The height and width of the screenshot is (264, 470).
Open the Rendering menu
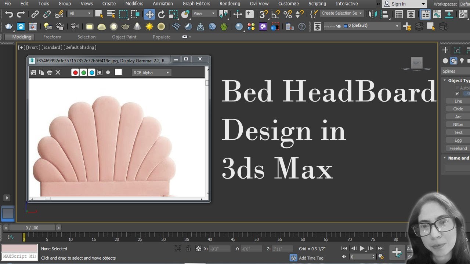click(230, 4)
